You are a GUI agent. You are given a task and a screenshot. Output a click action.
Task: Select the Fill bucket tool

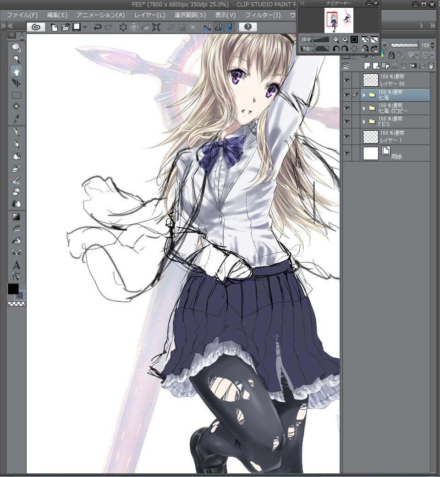(x=16, y=241)
